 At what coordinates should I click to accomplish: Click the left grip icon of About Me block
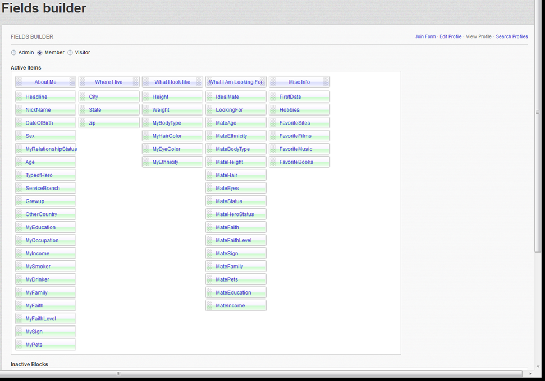point(20,82)
